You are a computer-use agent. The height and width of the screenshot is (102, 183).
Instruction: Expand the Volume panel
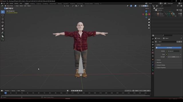[159, 60]
